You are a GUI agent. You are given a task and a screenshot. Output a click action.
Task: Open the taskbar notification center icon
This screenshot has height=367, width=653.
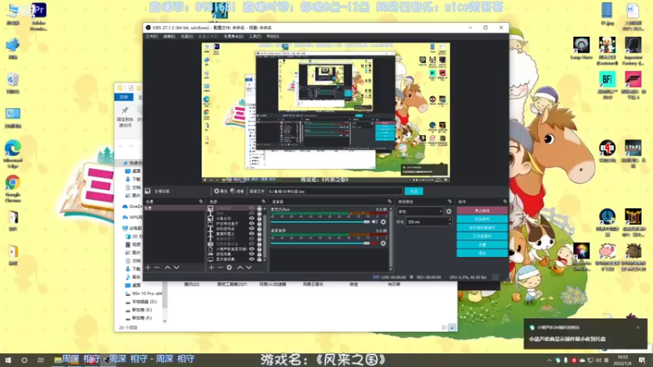(x=642, y=360)
